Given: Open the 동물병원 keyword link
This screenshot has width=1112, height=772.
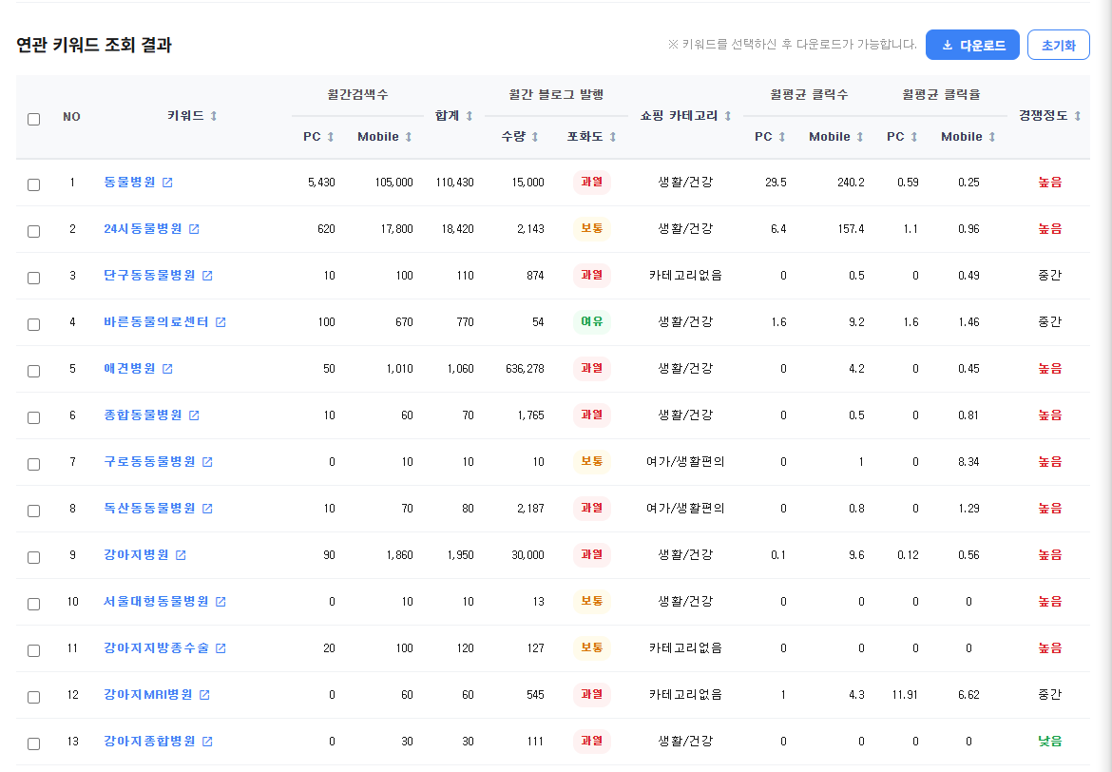Looking at the screenshot, I should (x=130, y=183).
